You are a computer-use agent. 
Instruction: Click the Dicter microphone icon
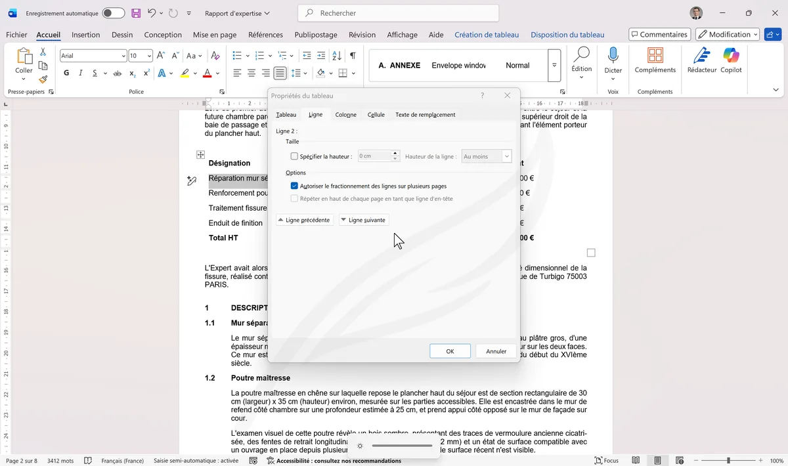[x=613, y=56]
